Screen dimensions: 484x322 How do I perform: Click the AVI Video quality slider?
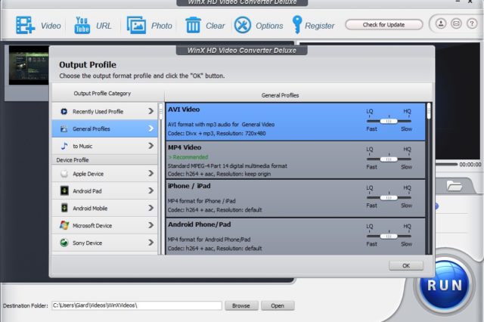point(389,120)
